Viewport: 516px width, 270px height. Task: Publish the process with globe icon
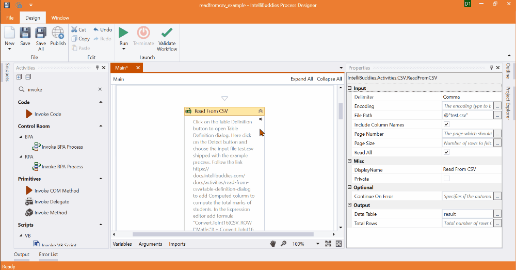point(58,36)
